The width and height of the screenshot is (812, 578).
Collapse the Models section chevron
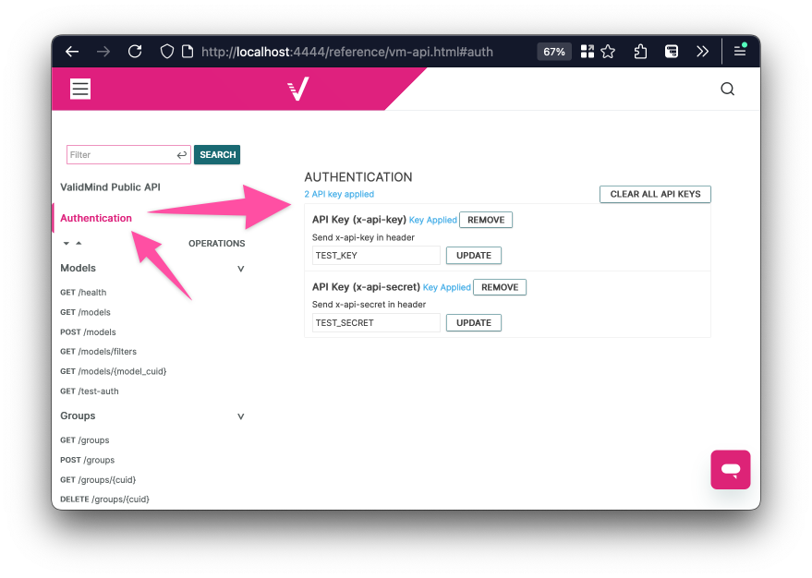pyautogui.click(x=240, y=269)
